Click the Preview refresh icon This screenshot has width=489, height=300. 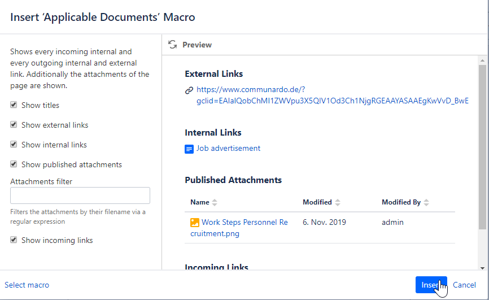click(172, 45)
